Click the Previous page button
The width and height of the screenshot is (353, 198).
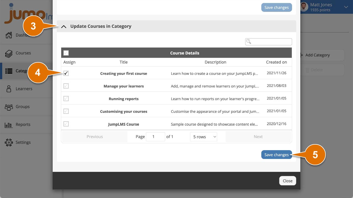point(95,137)
